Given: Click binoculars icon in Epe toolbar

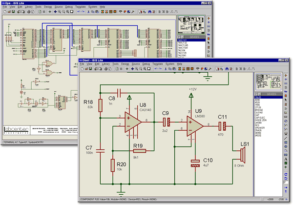Looking at the screenshot, I should [x=150, y=12].
